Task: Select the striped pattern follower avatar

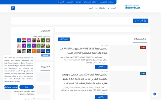Action: 24,51
